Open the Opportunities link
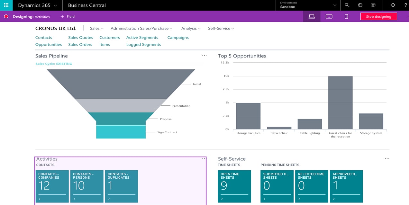 click(49, 44)
